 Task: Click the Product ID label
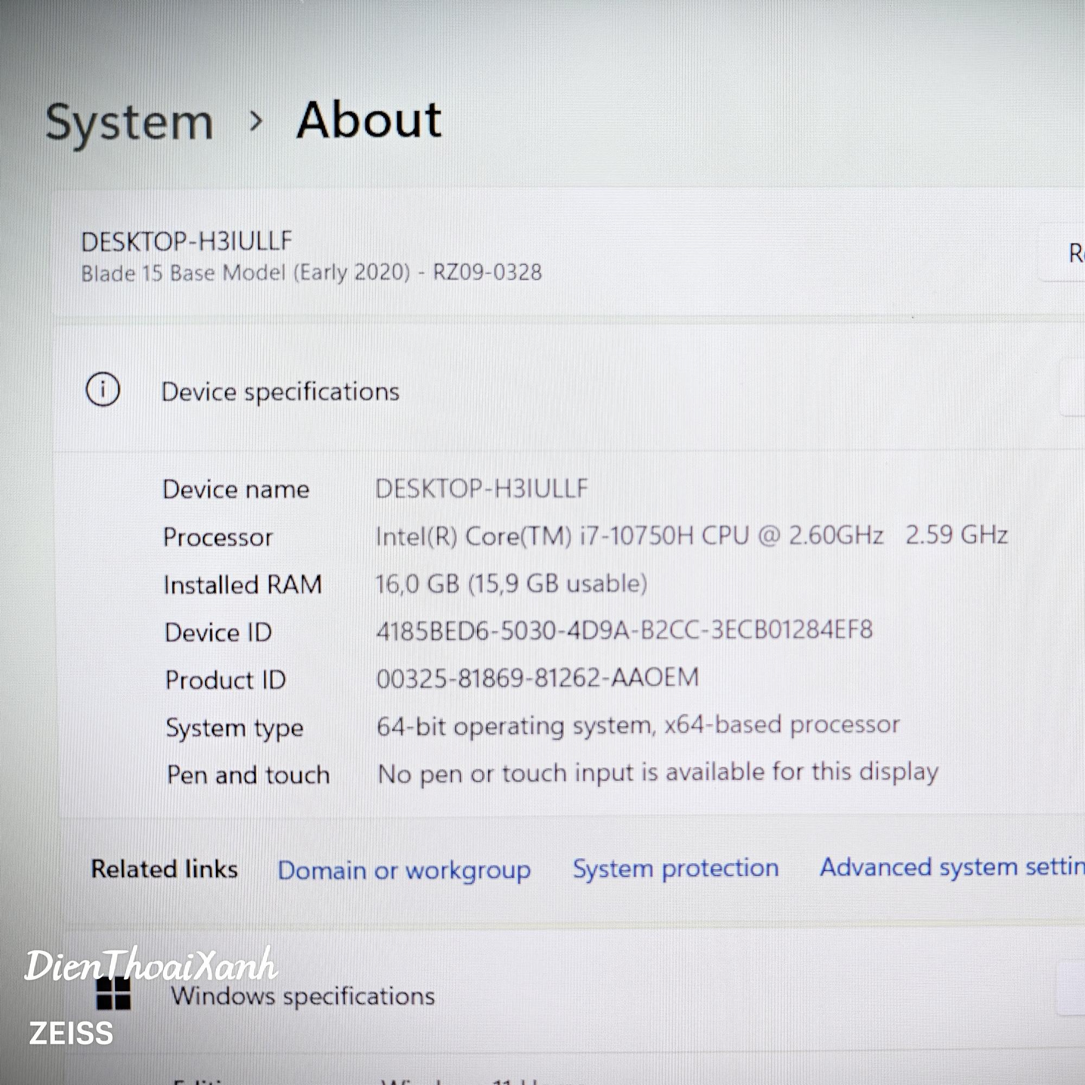coord(225,681)
